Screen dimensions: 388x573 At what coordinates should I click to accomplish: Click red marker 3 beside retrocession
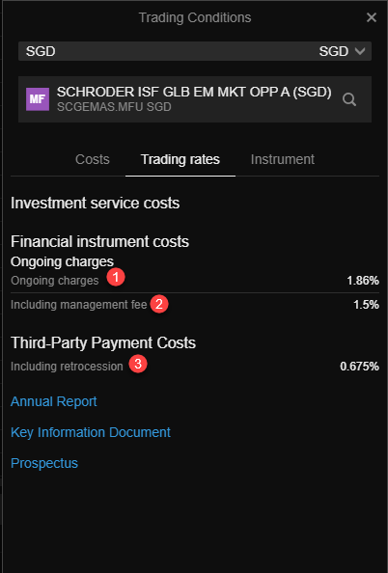click(138, 364)
